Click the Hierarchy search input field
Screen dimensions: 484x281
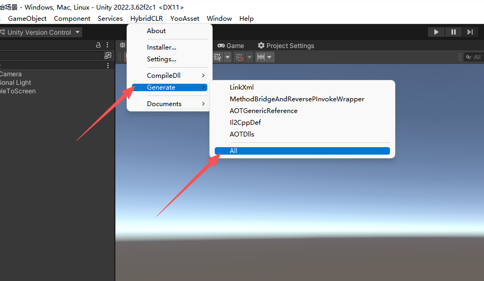51,55
